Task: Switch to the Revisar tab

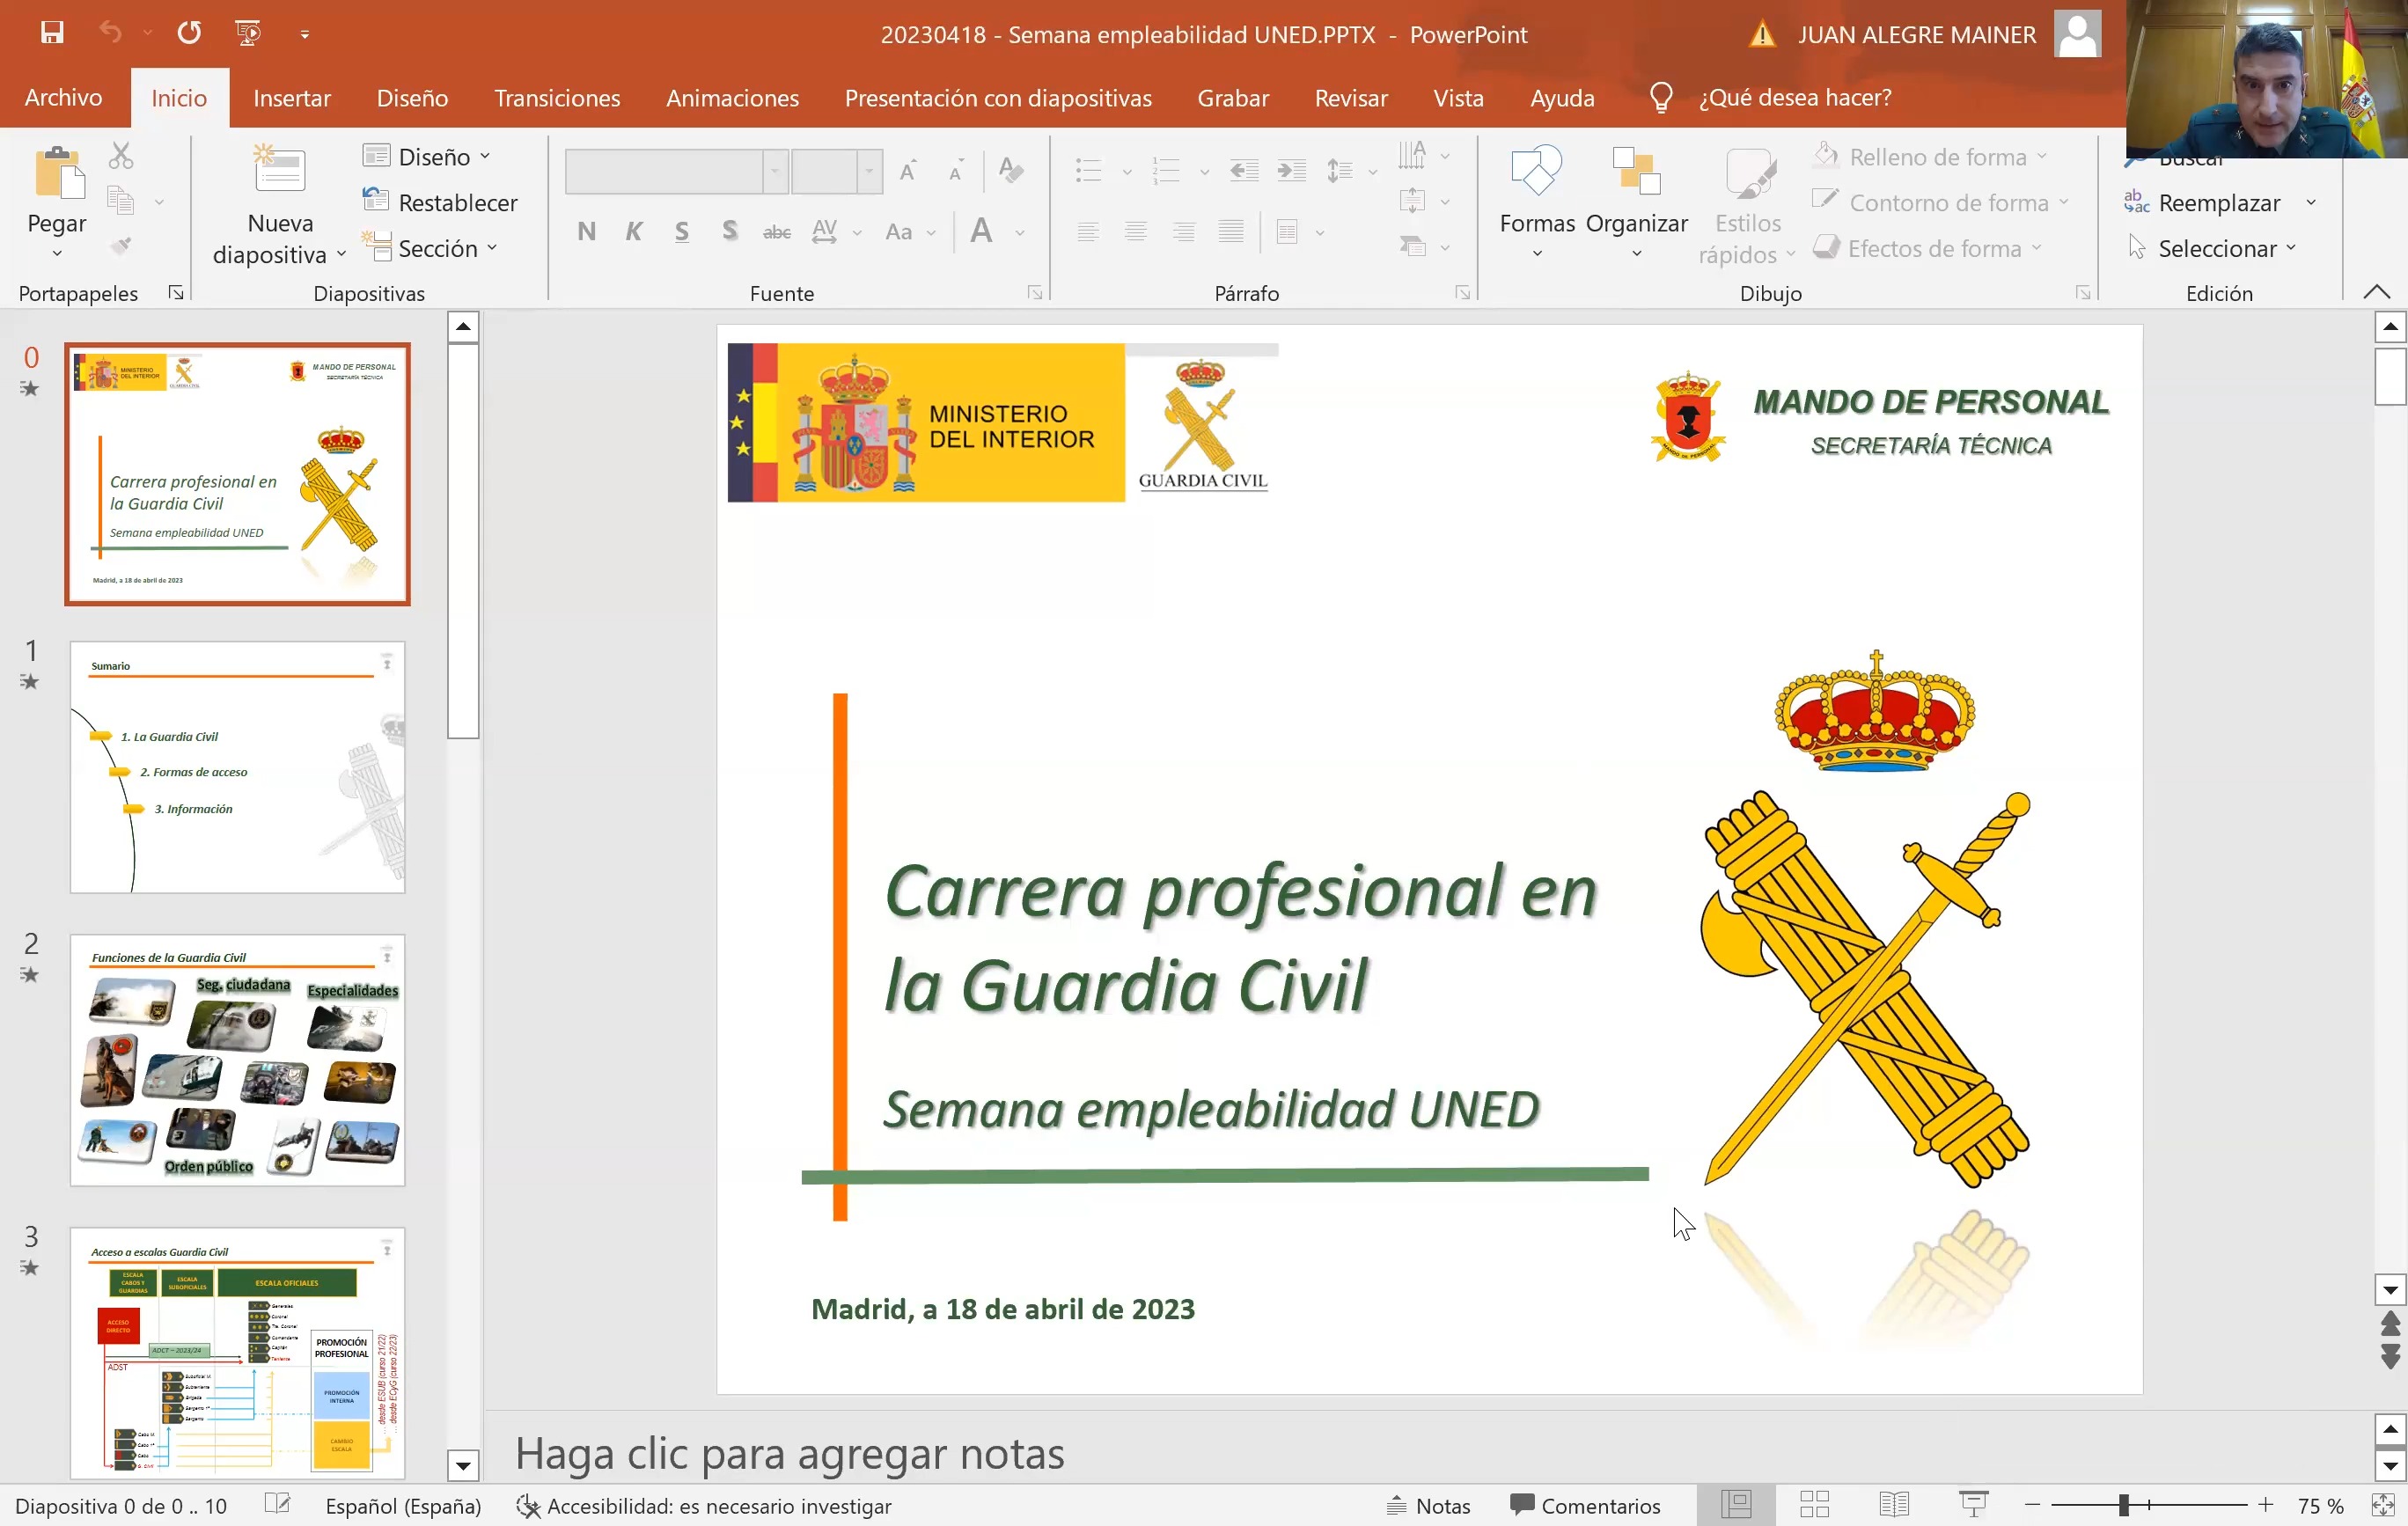Action: tap(1350, 97)
